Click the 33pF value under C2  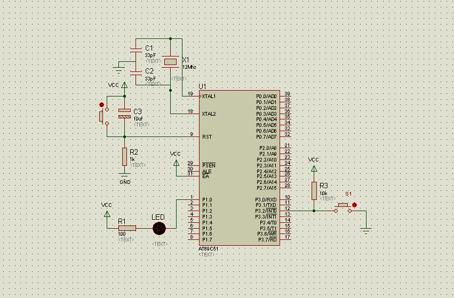click(x=150, y=78)
